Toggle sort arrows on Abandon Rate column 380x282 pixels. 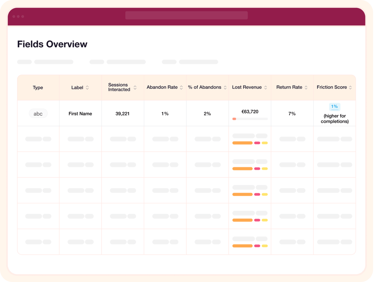pyautogui.click(x=181, y=88)
